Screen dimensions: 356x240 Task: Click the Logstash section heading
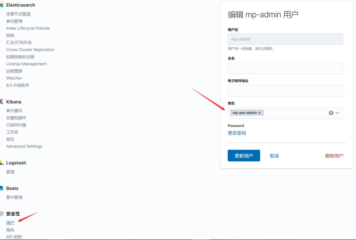click(x=16, y=163)
